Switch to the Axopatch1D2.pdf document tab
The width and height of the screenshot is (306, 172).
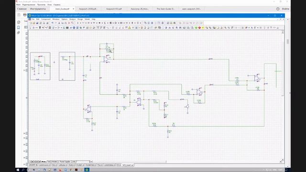pos(114,9)
